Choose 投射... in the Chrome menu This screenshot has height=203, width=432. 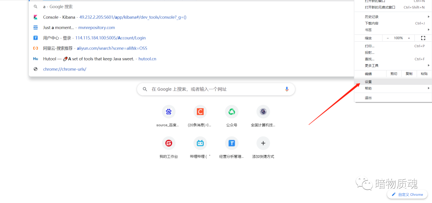tap(393, 53)
